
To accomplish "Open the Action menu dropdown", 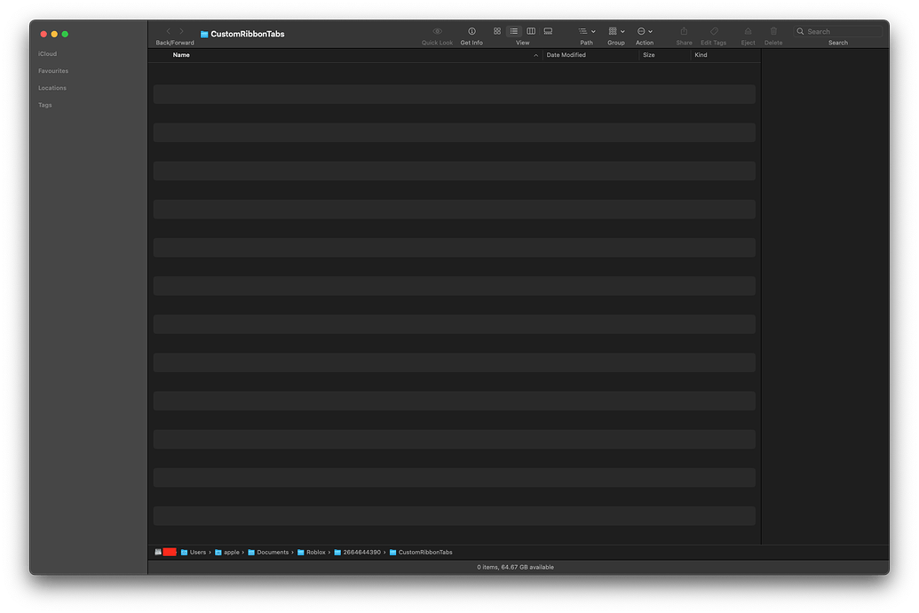I will coord(645,32).
